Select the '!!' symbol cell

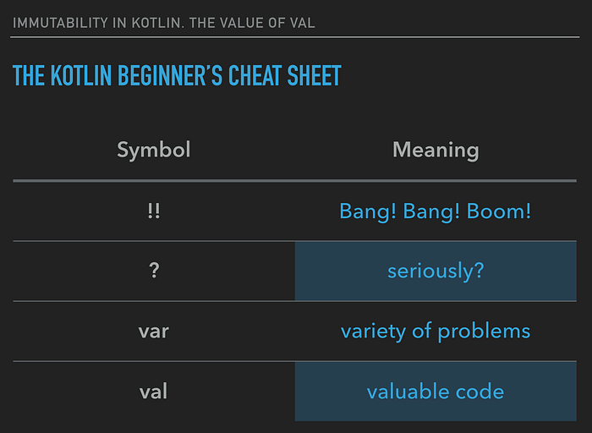154,211
